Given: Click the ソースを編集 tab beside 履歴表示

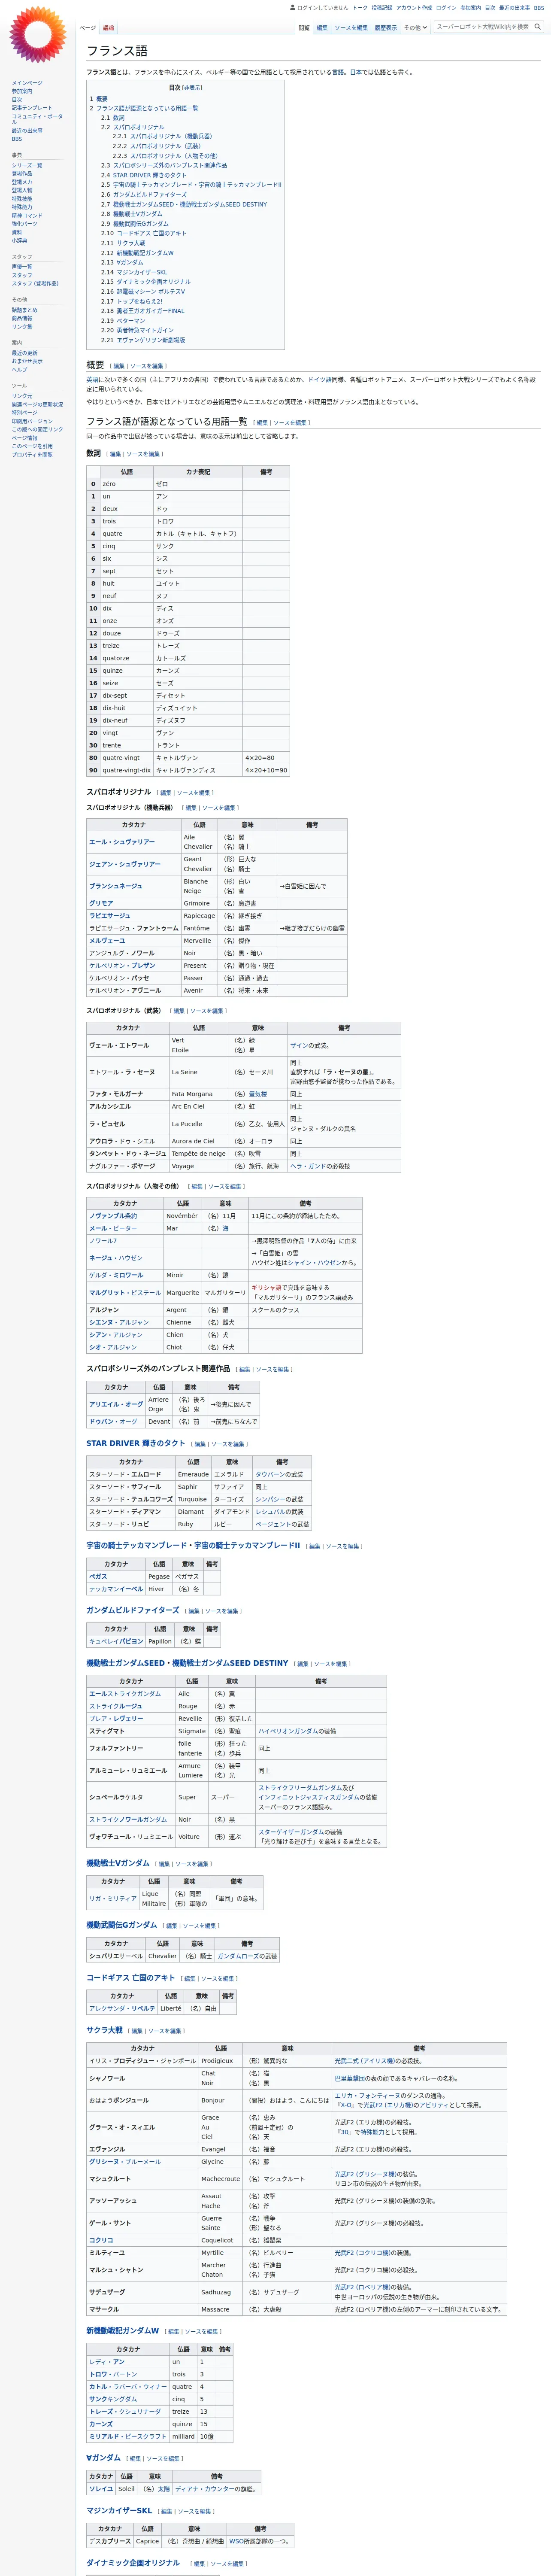Looking at the screenshot, I should tap(351, 28).
